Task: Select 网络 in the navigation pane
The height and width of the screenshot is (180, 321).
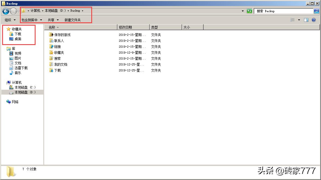Action: [15, 102]
